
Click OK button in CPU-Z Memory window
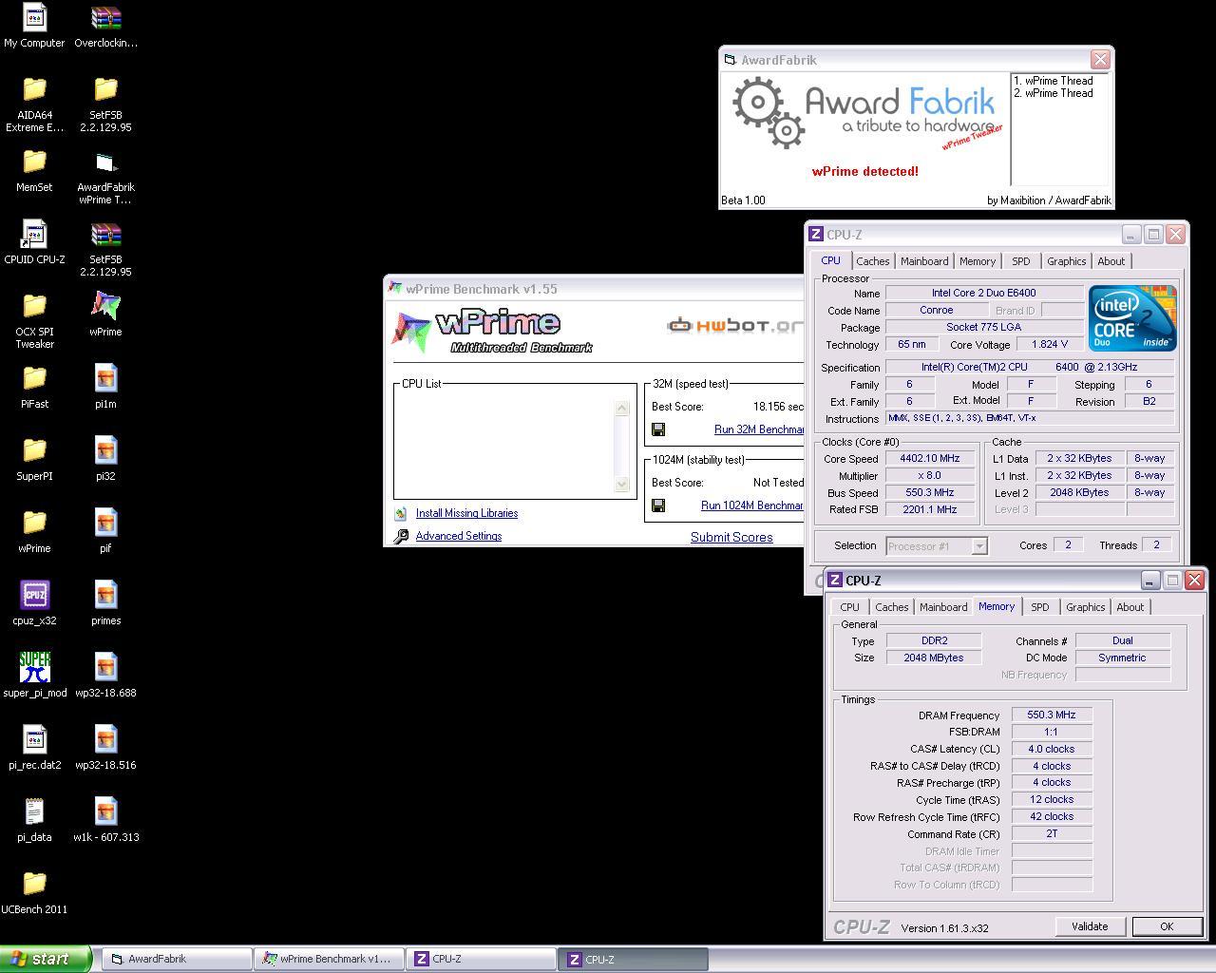click(x=1167, y=926)
